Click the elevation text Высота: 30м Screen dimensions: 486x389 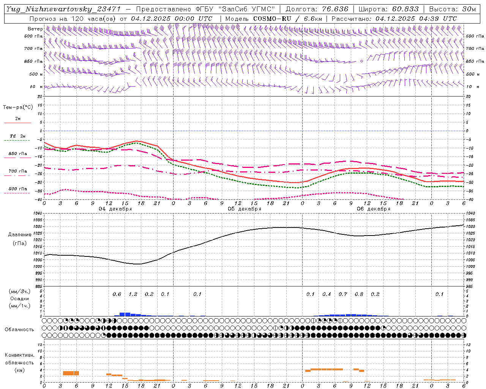click(452, 9)
